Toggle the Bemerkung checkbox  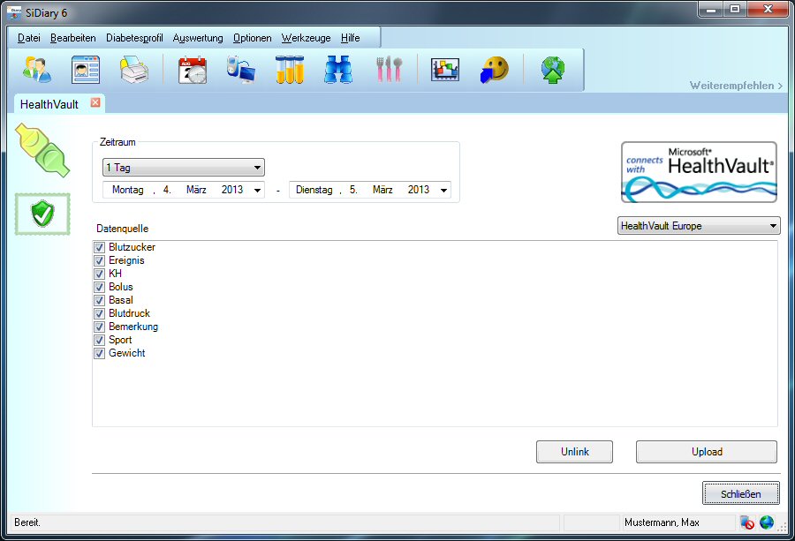pyautogui.click(x=99, y=327)
